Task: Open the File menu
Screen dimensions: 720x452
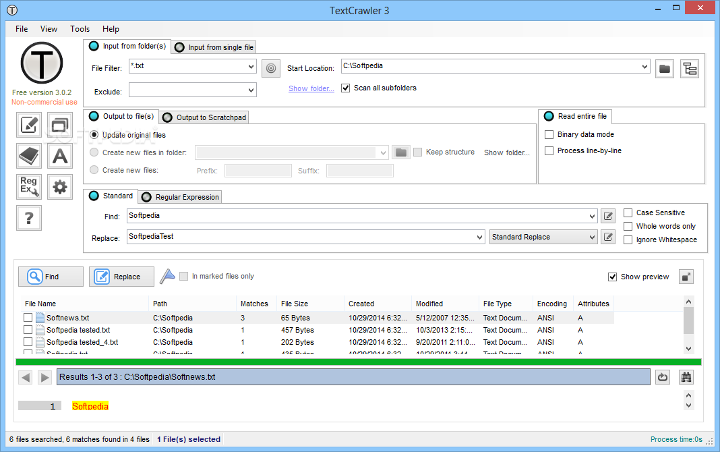Action: 22,29
